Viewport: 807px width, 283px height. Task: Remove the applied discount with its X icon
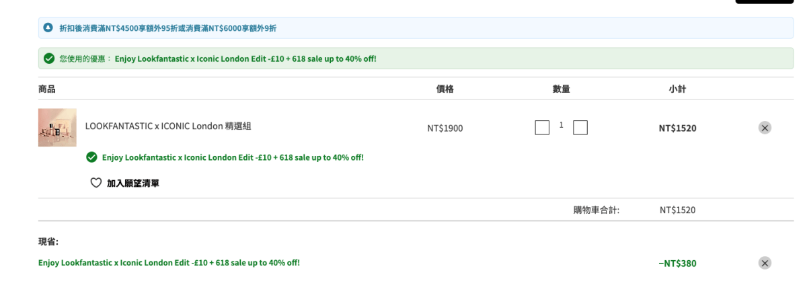(x=765, y=263)
